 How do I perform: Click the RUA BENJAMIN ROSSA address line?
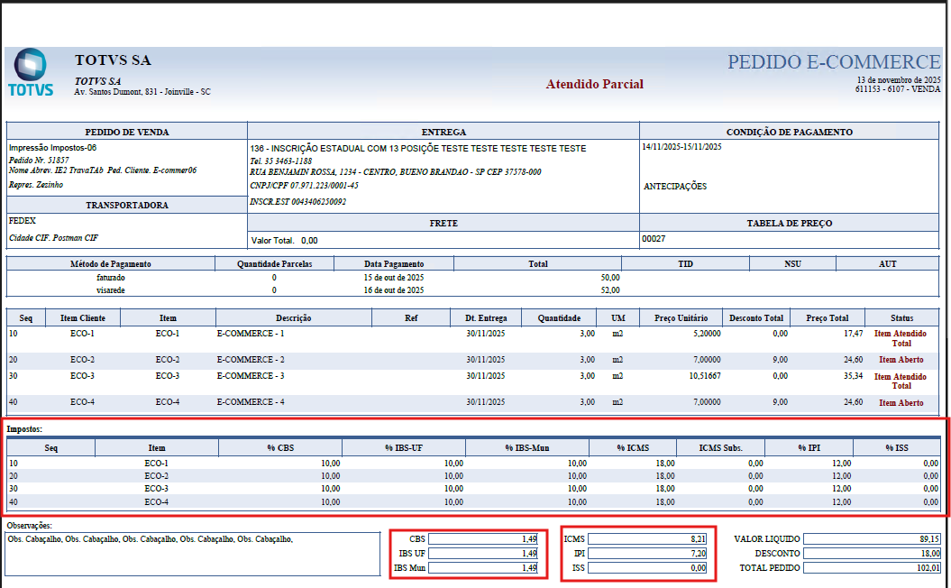pyautogui.click(x=396, y=172)
